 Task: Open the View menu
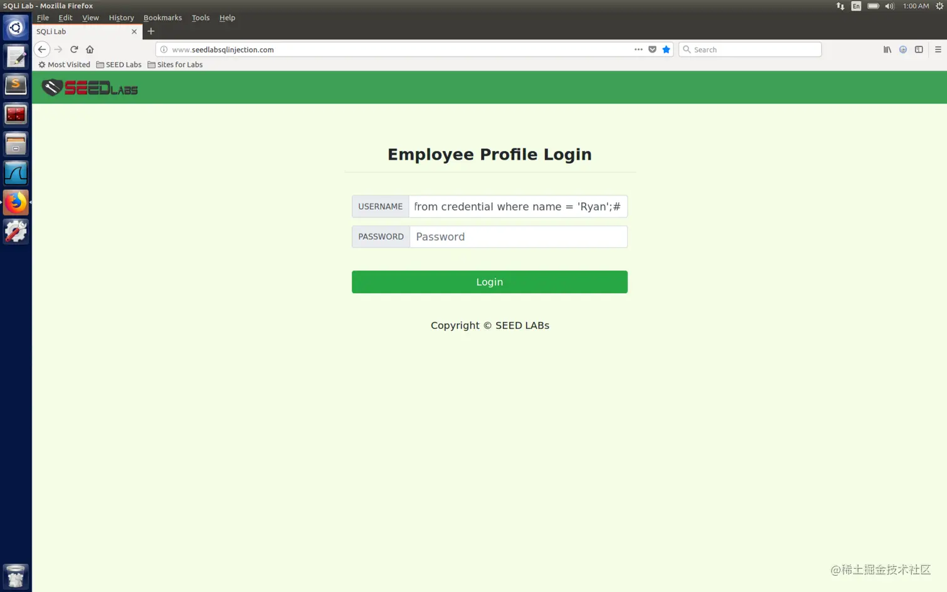(x=90, y=18)
